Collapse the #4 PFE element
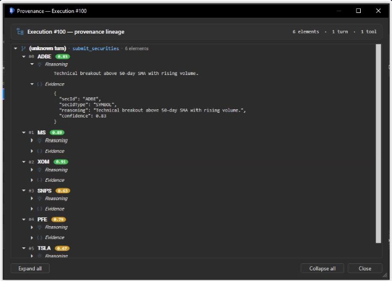Viewport: 392px width, 281px height. pyautogui.click(x=24, y=219)
